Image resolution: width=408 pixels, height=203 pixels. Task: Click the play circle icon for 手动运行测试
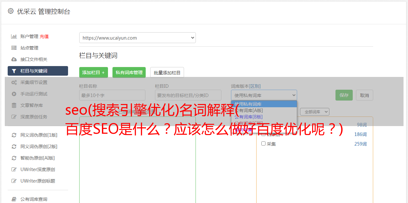[14, 94]
